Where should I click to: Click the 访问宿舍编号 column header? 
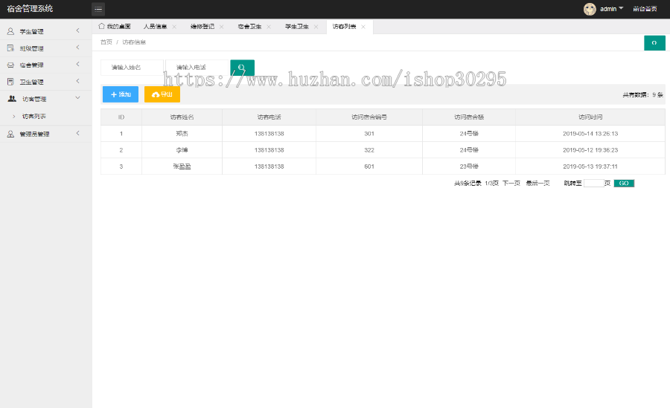point(369,117)
